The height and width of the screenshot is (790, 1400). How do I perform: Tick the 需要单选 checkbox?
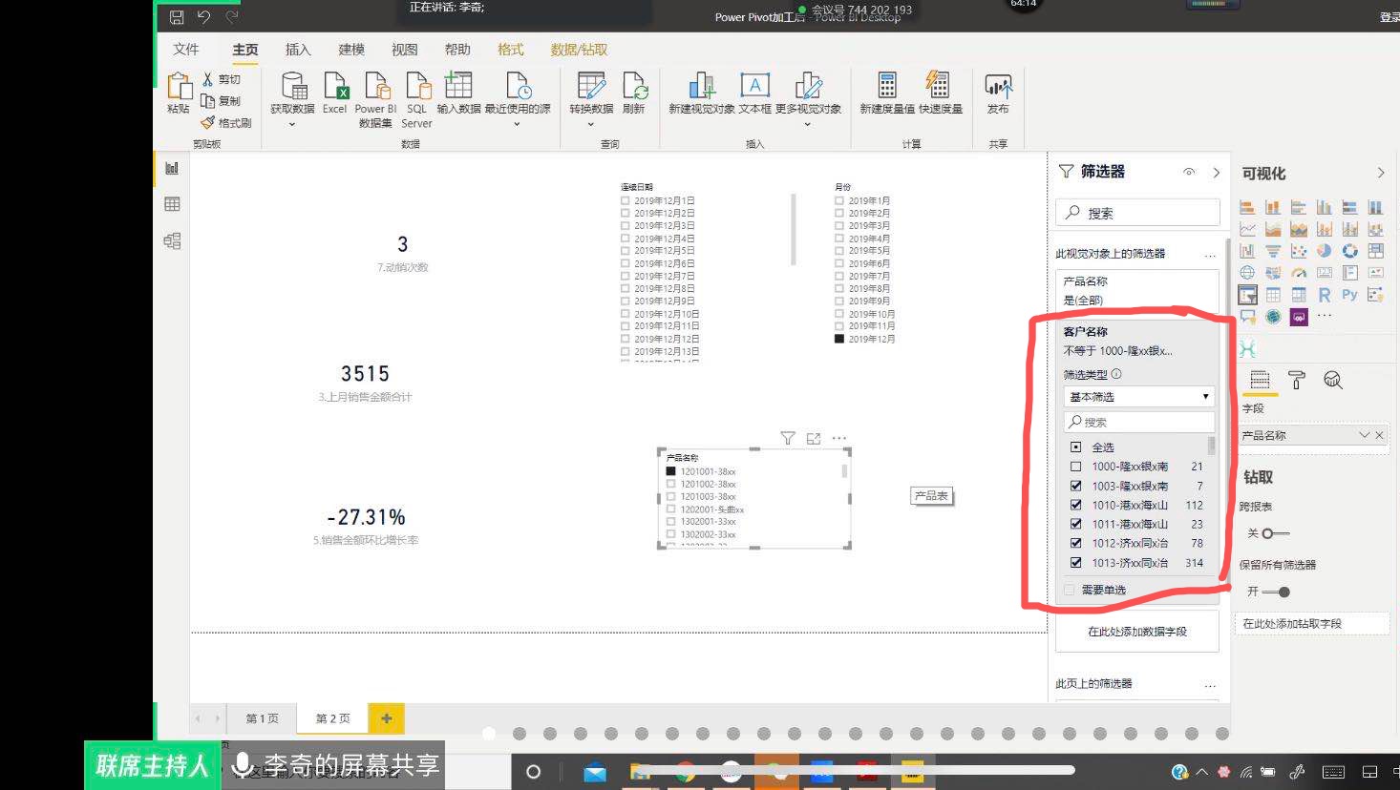coord(1070,590)
